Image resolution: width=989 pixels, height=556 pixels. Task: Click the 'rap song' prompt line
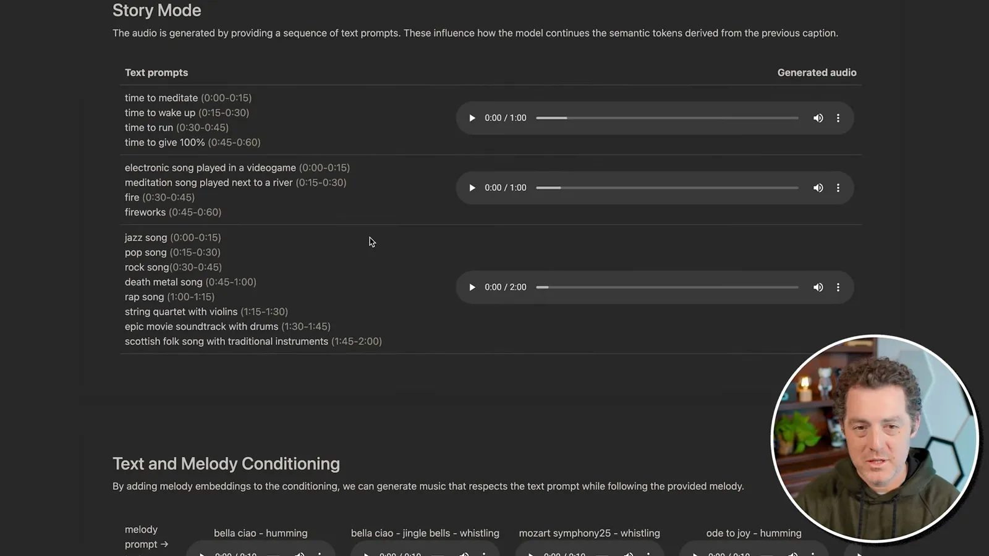170,297
